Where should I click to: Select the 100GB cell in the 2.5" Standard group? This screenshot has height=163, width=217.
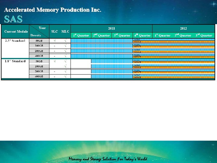tap(39, 46)
